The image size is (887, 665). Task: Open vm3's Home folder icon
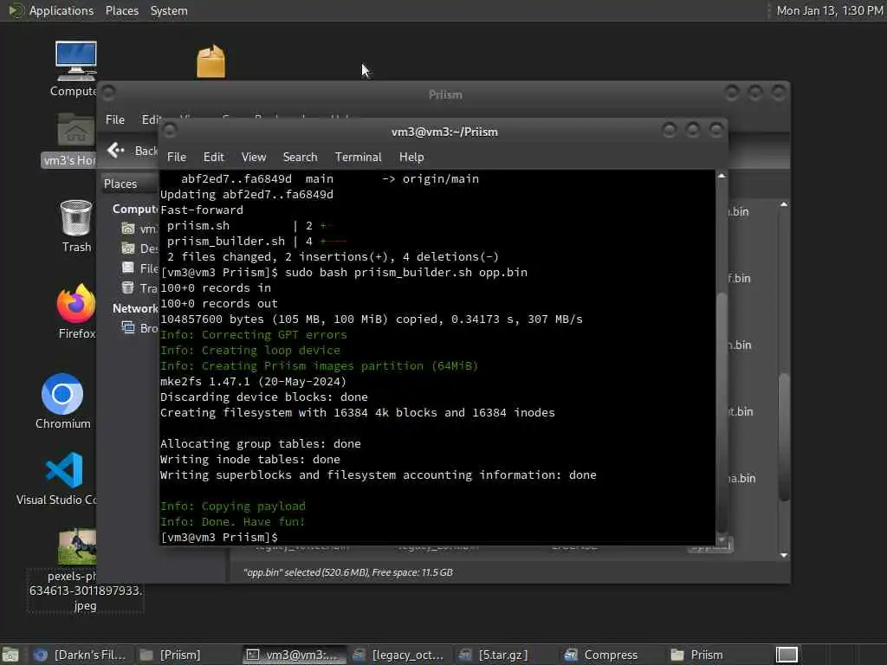pos(75,130)
